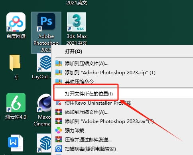This screenshot has width=193, height=155.
Task: Select the LayOut desktop shortcut icon
Action: pos(44,63)
